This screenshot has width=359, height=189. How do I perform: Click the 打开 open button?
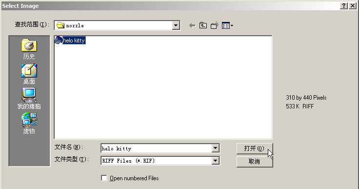[255, 148]
